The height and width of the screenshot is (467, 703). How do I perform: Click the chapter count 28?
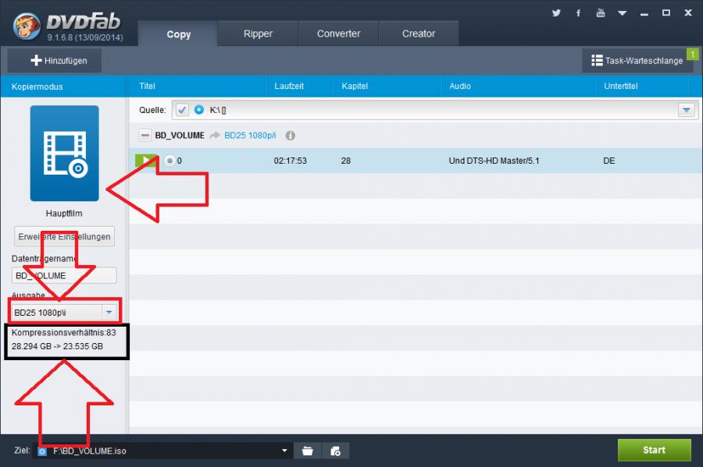click(x=346, y=161)
